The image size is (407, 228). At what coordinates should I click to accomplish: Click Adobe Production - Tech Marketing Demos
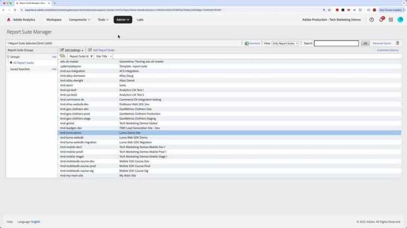point(332,19)
